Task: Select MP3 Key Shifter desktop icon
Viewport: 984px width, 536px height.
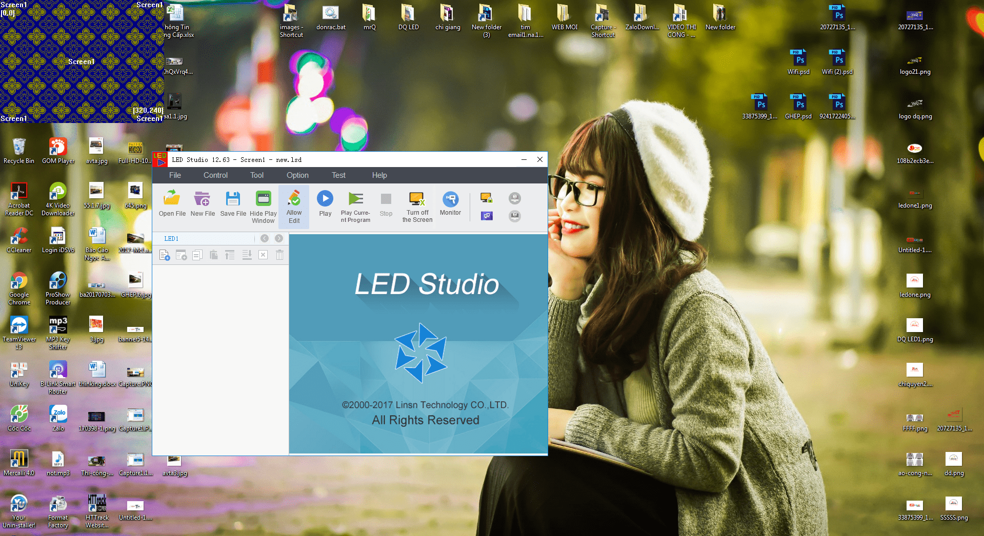Action: click(x=58, y=333)
